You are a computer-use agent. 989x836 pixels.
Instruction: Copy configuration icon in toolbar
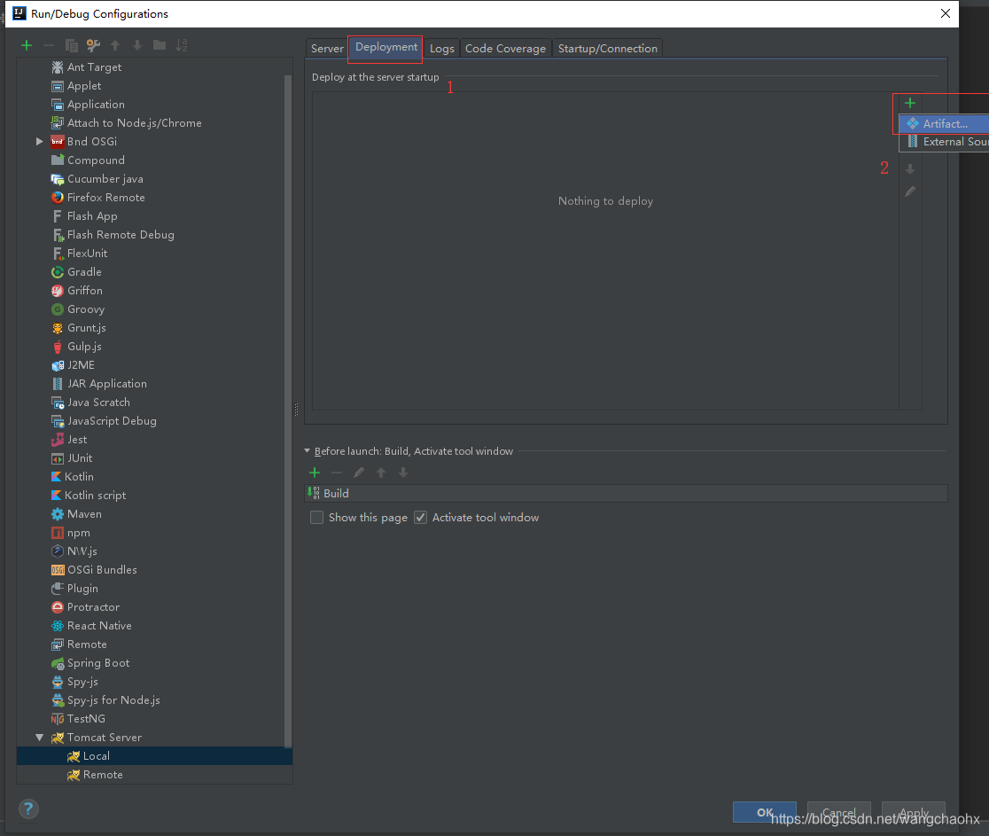point(71,45)
